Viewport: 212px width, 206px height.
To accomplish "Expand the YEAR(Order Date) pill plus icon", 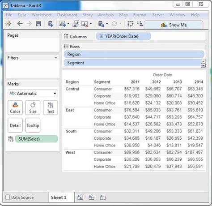I will (x=101, y=36).
